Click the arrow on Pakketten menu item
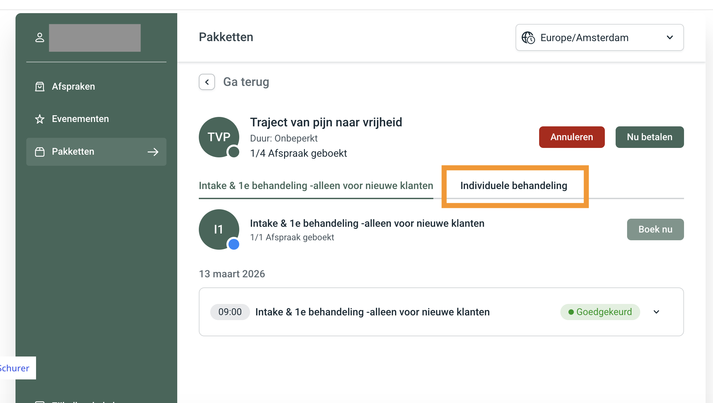The image size is (713, 403). pos(153,152)
